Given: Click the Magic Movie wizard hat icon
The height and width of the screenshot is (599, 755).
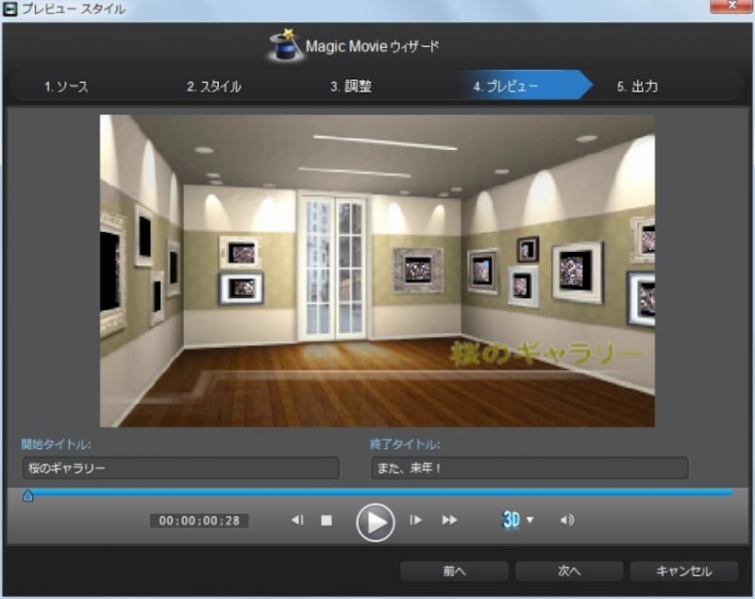Looking at the screenshot, I should pyautogui.click(x=284, y=44).
